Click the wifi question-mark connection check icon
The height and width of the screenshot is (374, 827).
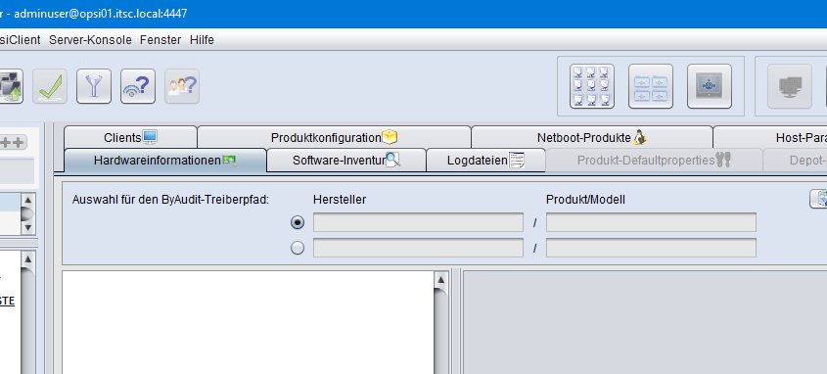[x=138, y=86]
